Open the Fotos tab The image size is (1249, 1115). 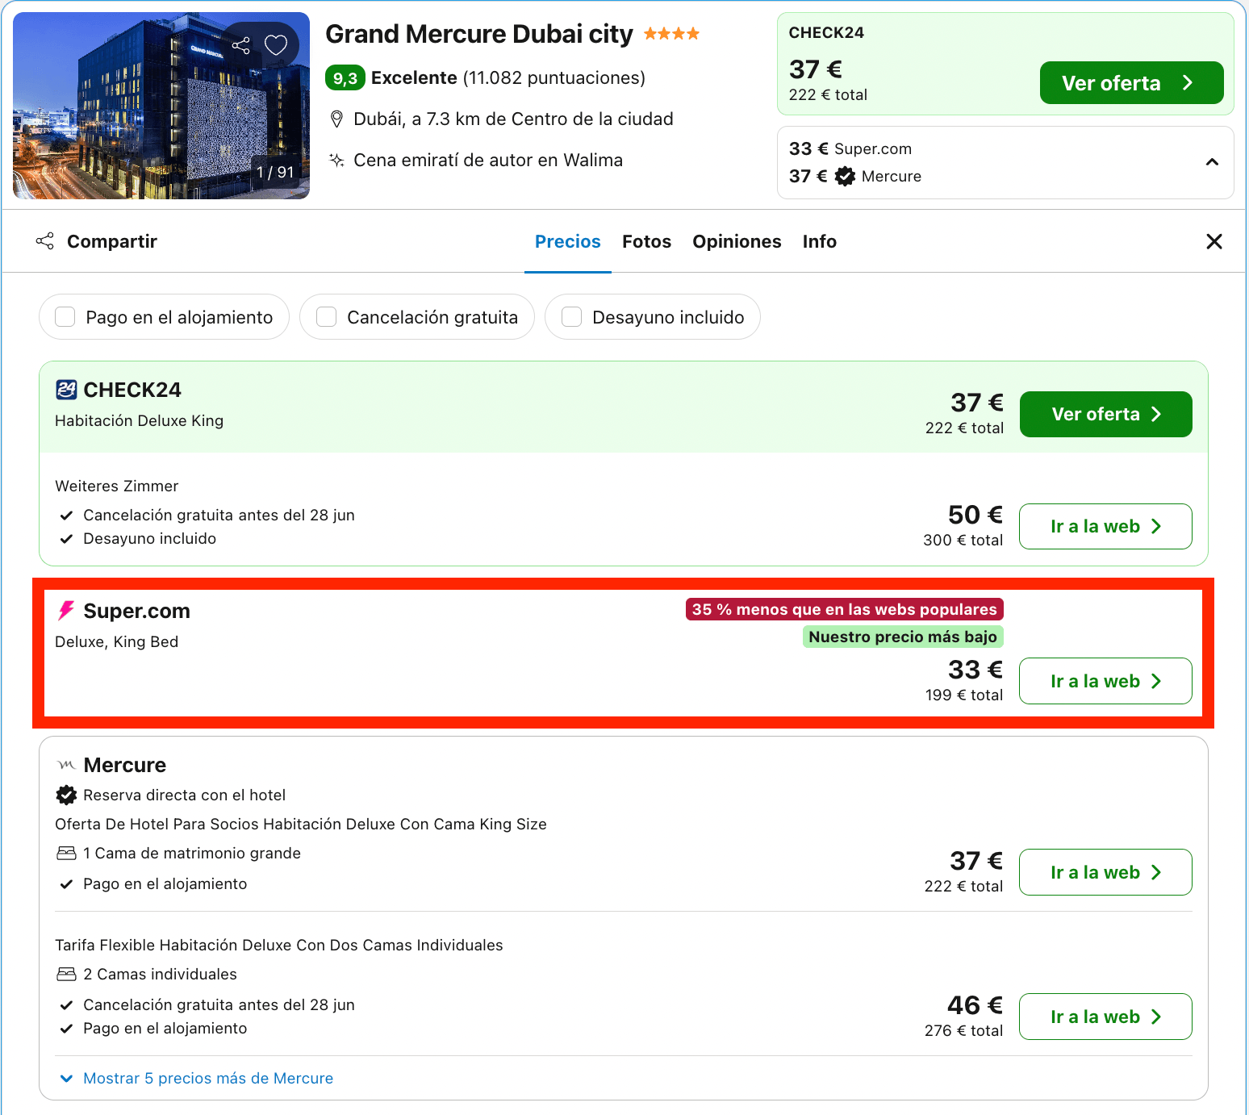pyautogui.click(x=646, y=241)
